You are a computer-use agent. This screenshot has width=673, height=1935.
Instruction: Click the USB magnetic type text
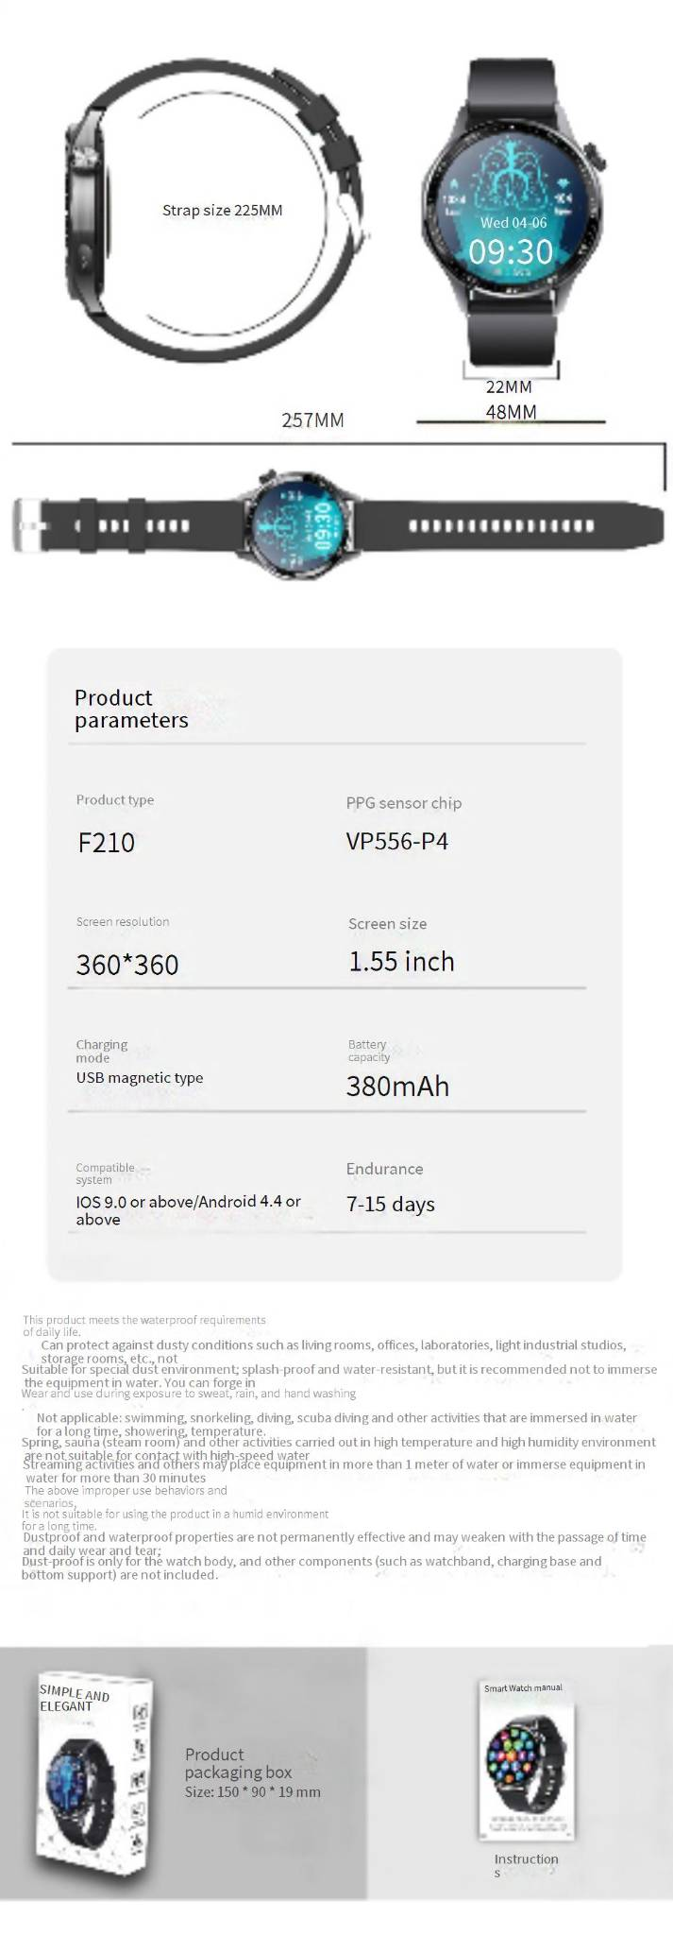point(140,1077)
